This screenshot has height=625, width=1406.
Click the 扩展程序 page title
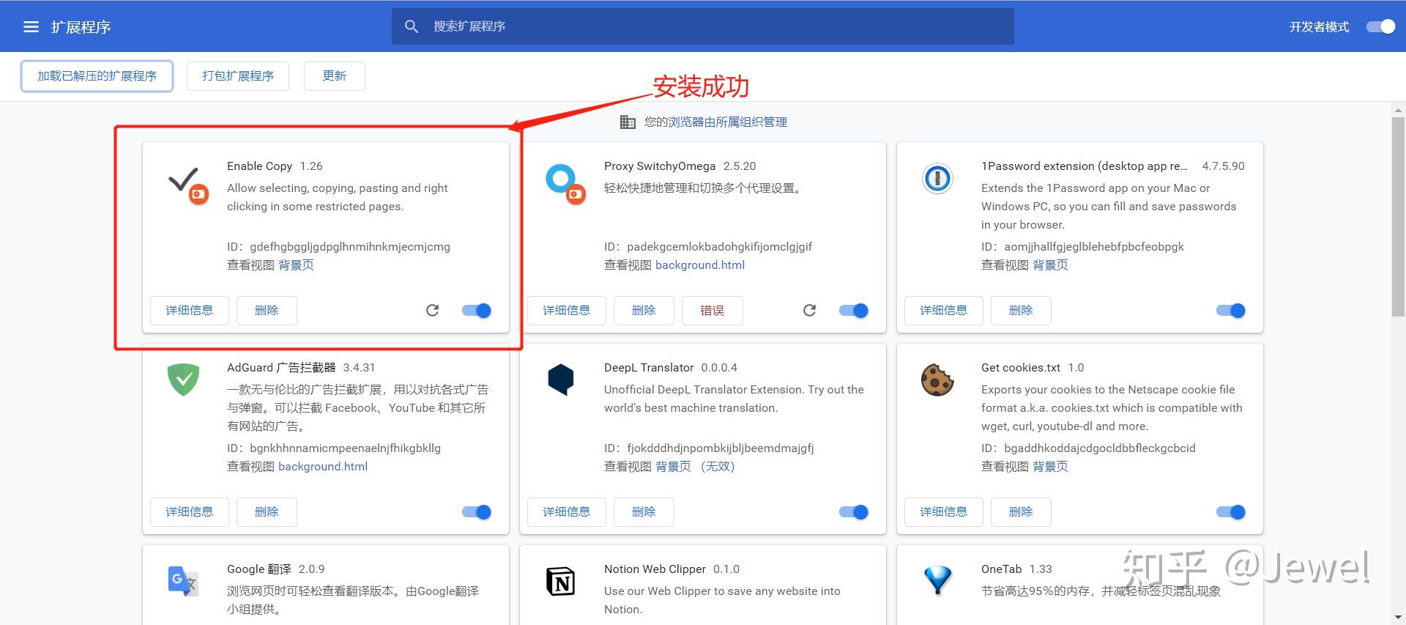81,27
